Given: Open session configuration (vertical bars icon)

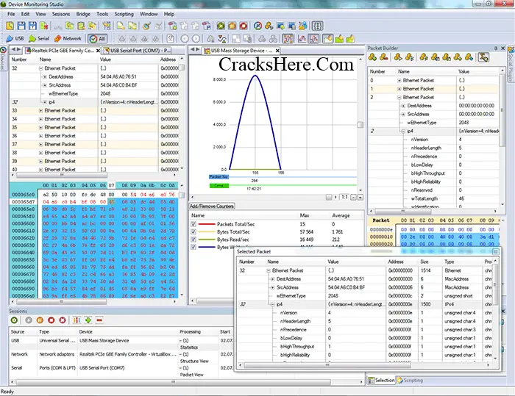Looking at the screenshot, I should tap(77, 320).
